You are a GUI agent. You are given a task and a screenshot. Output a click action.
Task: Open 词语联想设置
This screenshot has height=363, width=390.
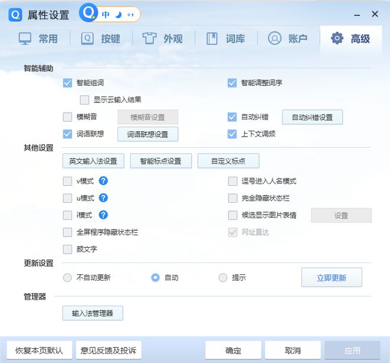click(148, 134)
